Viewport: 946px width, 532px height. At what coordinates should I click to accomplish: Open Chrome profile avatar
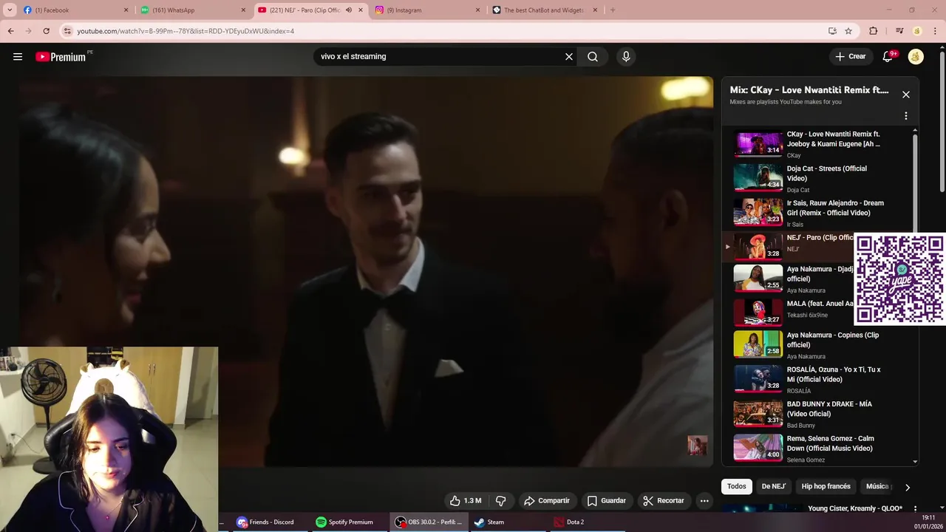[917, 31]
